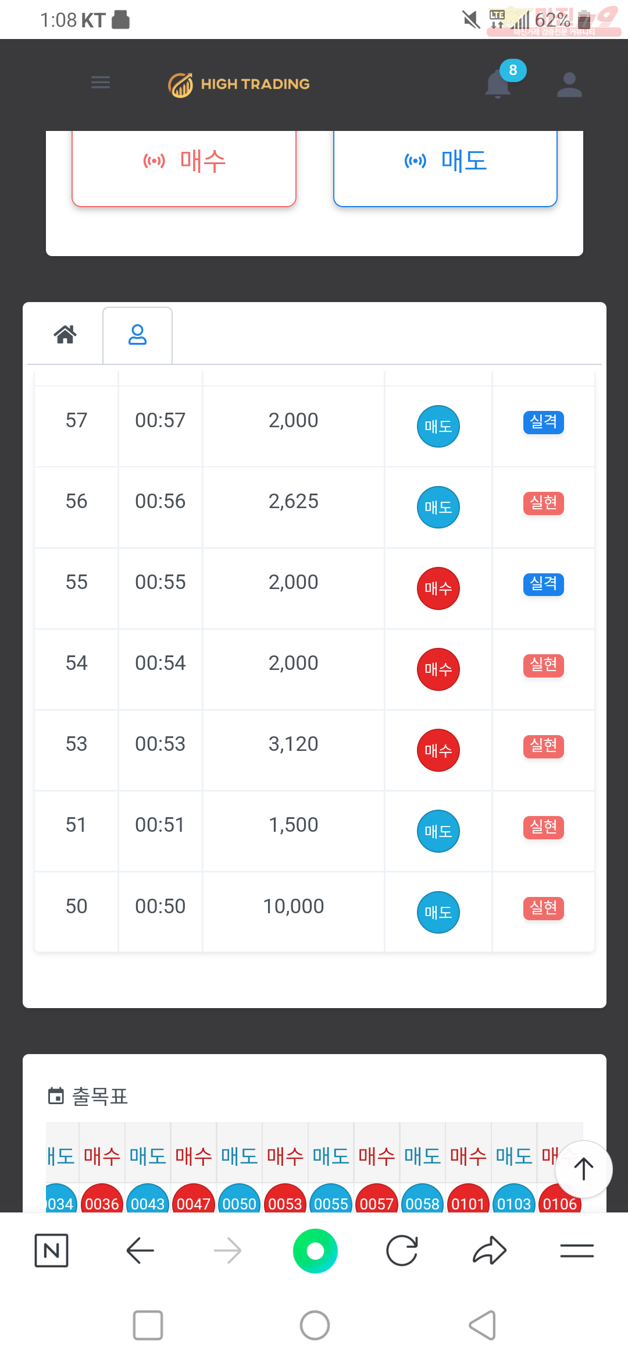Viewport: 628px width, 1362px height.
Task: Click the browser back arrow
Action: click(x=140, y=1250)
